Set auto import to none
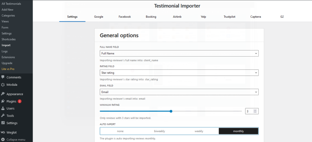 (x=120, y=131)
